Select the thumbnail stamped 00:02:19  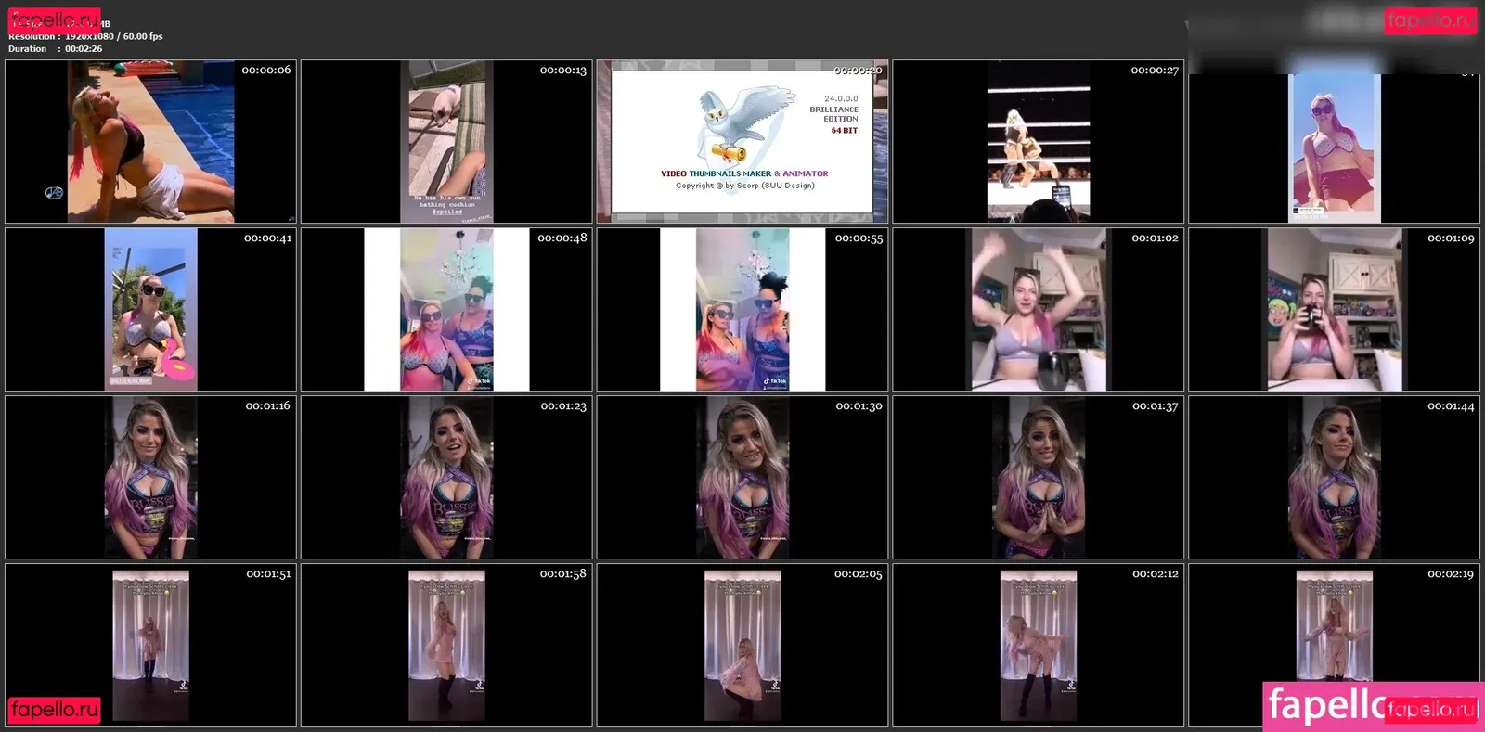point(1334,645)
